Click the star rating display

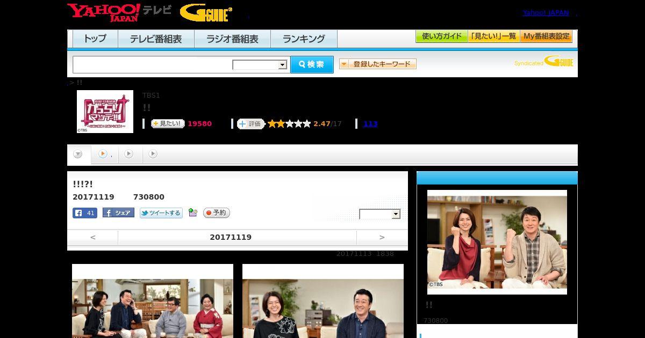pyautogui.click(x=289, y=124)
